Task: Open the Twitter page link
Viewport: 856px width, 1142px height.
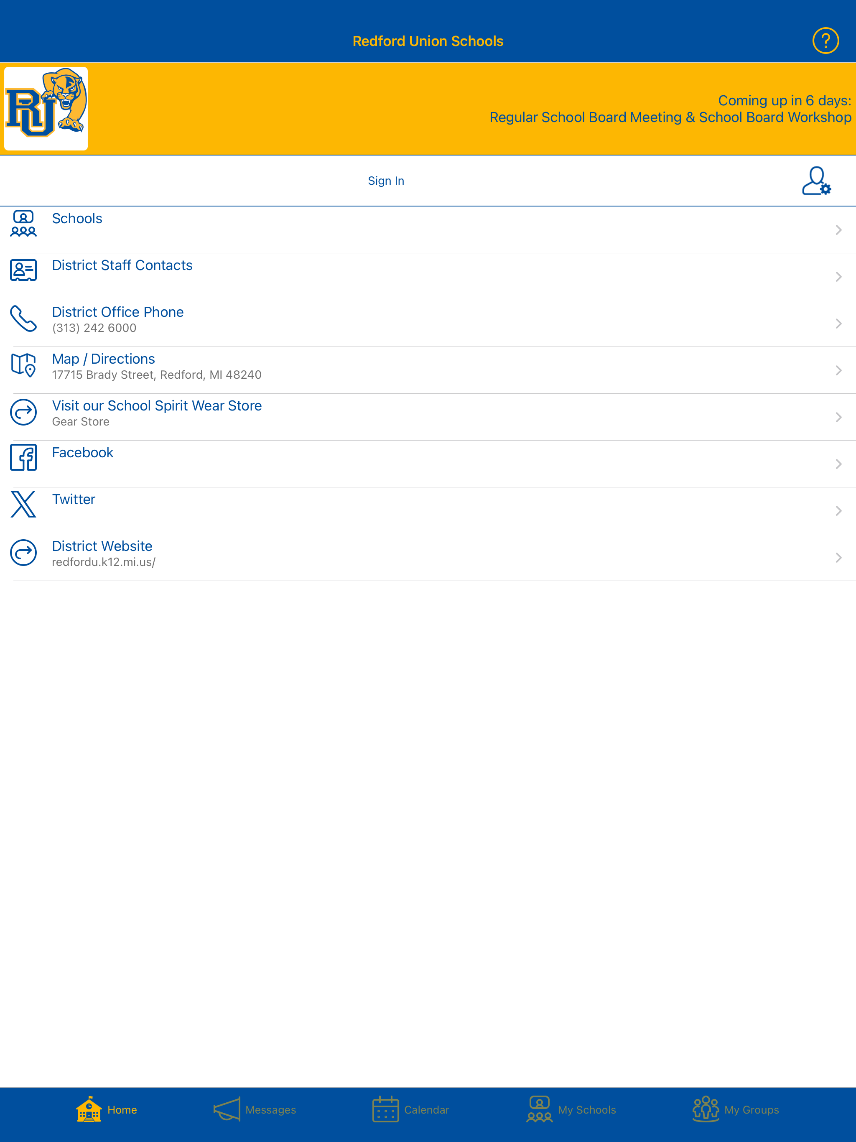Action: click(428, 510)
